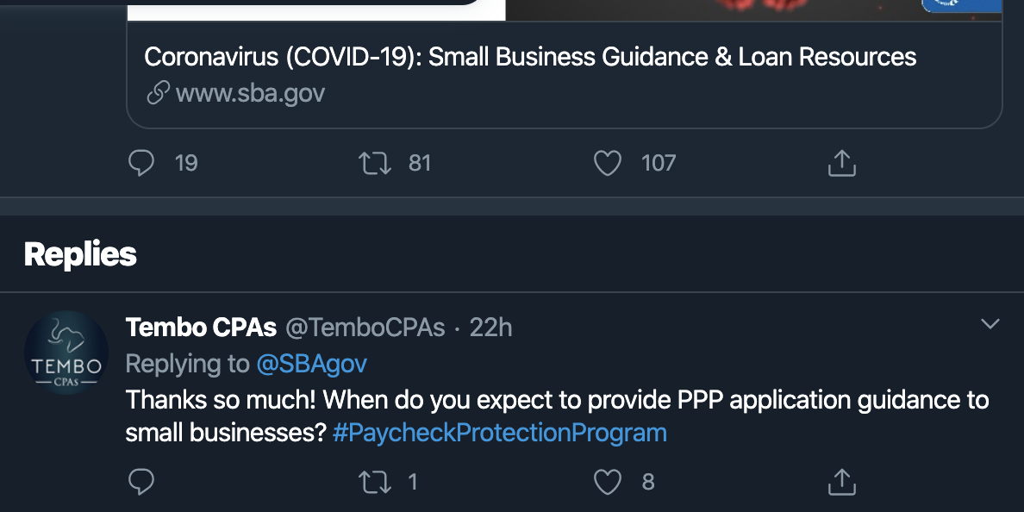Reply to the Tembo CPAs tweet
Image resolution: width=1024 pixels, height=512 pixels.
[140, 482]
